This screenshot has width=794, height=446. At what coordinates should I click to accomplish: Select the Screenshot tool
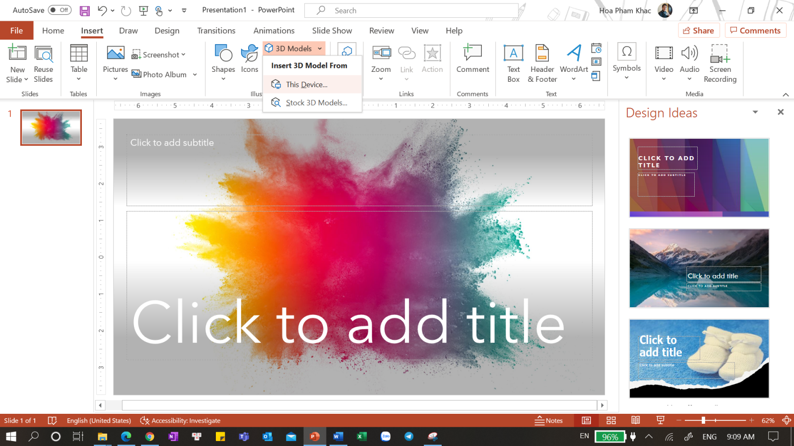158,55
